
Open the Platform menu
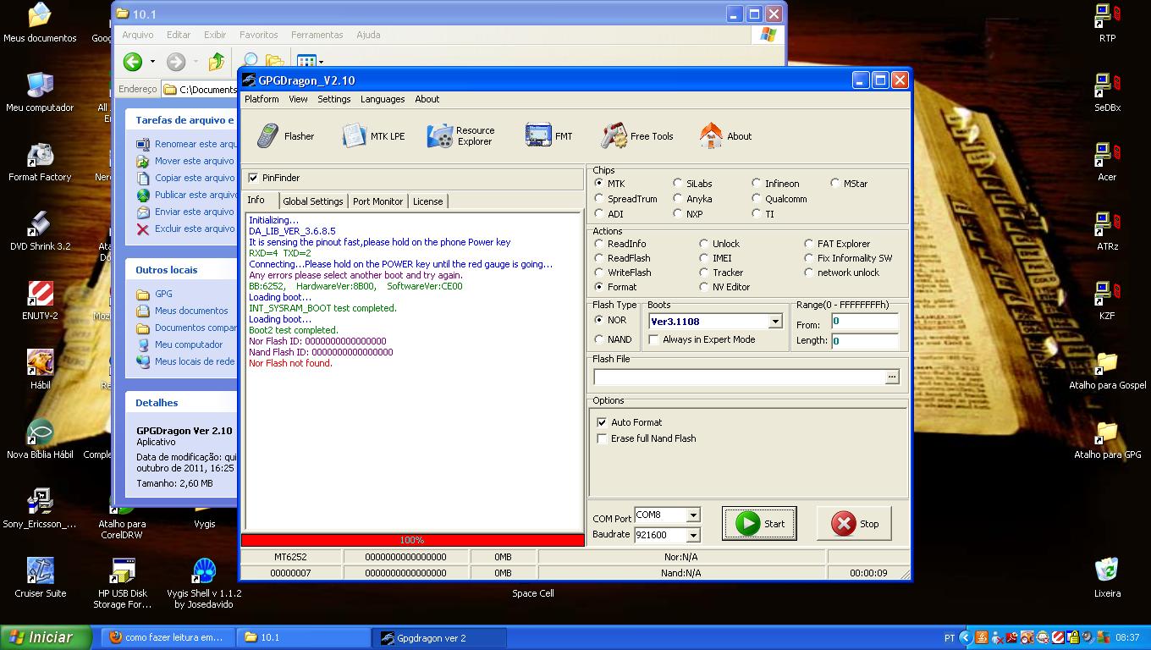coord(262,99)
